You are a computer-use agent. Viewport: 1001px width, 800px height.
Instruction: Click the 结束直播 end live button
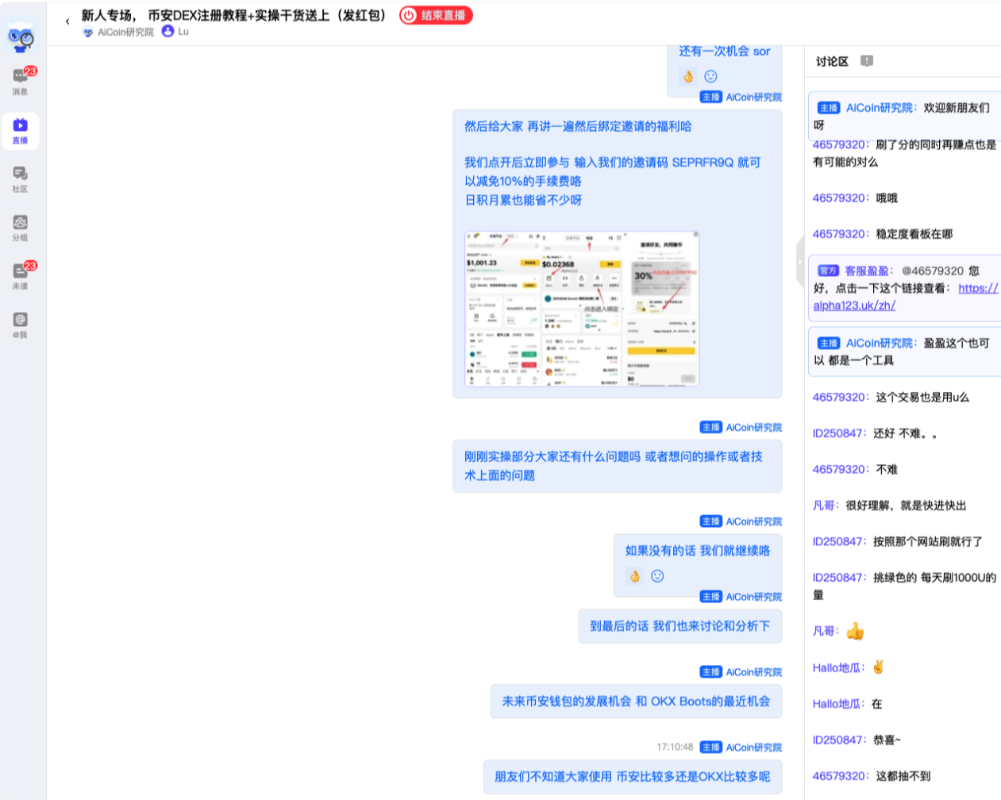pos(436,15)
